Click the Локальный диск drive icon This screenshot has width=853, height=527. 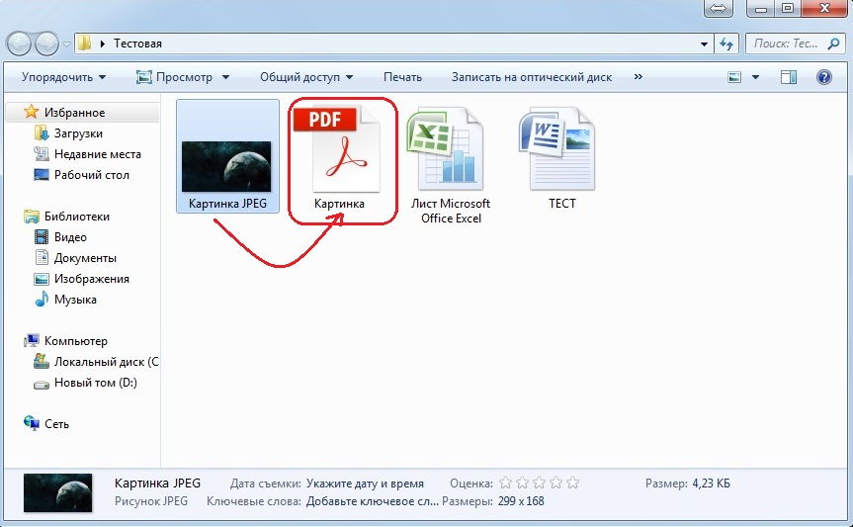coord(42,361)
